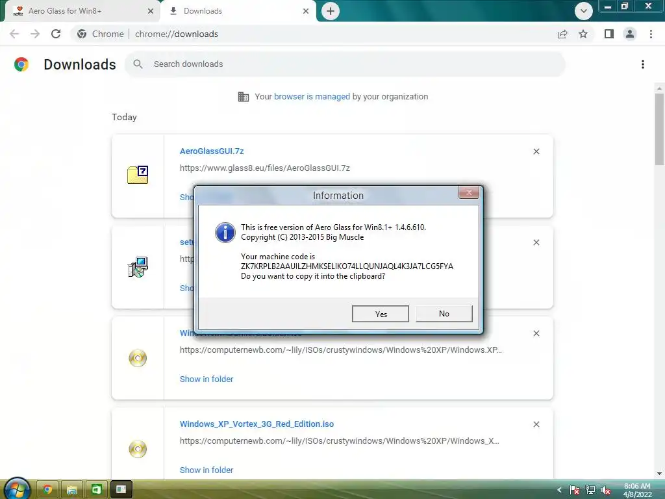Click the Vortex ISO source URL text
Image resolution: width=665 pixels, height=499 pixels.
coord(339,441)
